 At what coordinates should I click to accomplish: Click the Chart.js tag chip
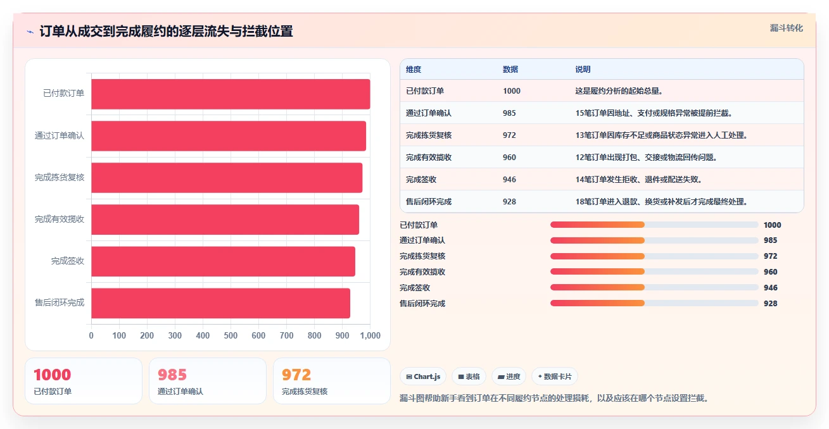pyautogui.click(x=423, y=376)
